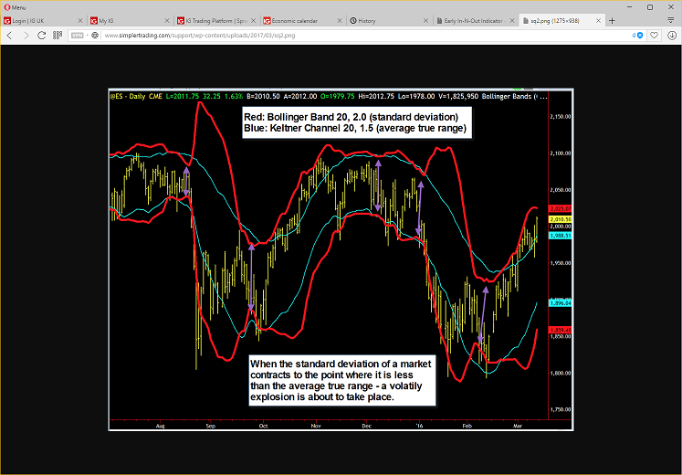Close the Economic calendar tab

tap(340, 20)
